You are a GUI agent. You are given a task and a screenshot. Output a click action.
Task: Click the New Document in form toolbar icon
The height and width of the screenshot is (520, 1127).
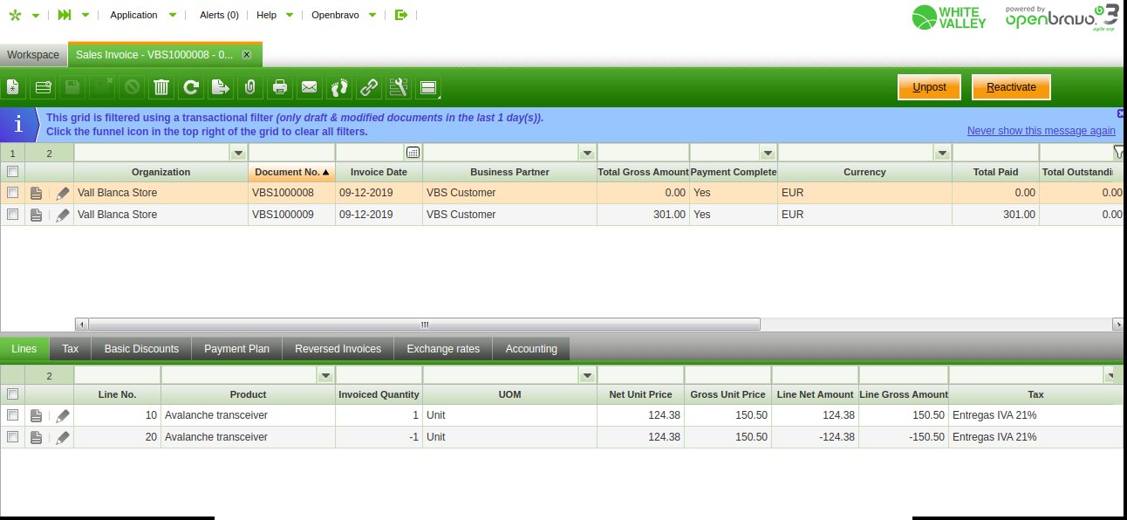[13, 87]
